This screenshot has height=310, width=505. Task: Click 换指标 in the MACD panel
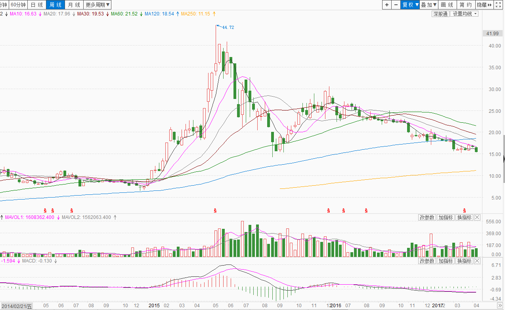[x=464, y=261]
